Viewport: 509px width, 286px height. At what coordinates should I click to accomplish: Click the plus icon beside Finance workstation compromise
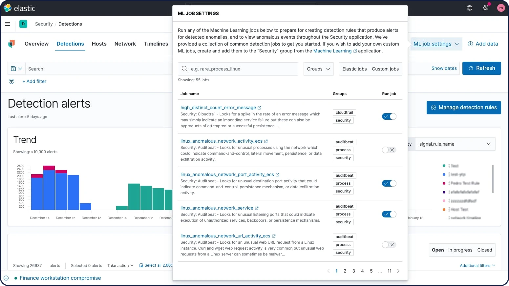(x=6, y=278)
